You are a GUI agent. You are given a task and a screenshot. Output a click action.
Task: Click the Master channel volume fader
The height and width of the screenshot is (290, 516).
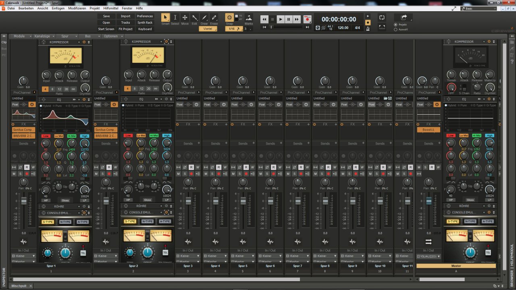point(429,200)
